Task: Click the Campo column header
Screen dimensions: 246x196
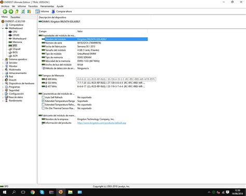Action: (43, 32)
